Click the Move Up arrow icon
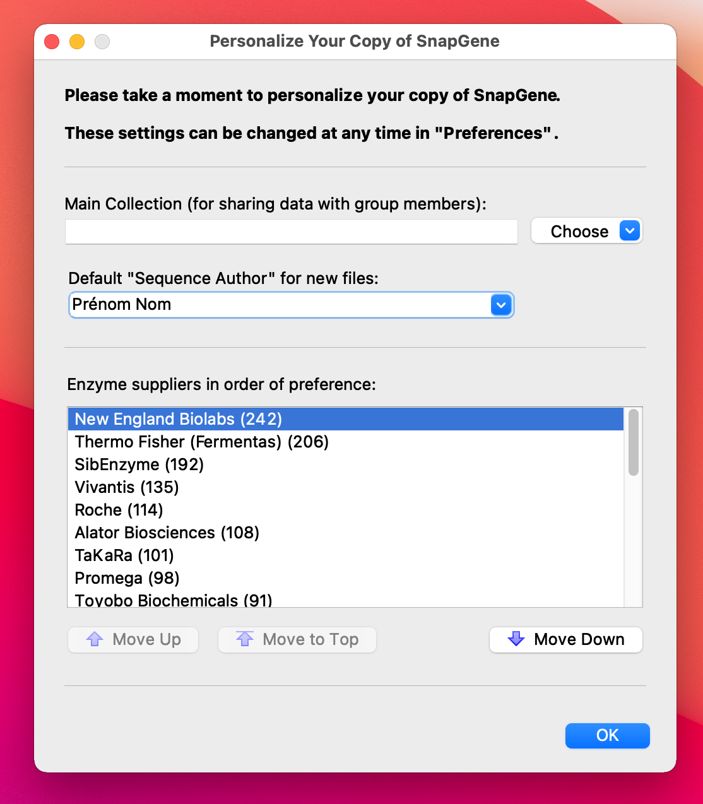Viewport: 703px width, 804px height. coord(95,639)
